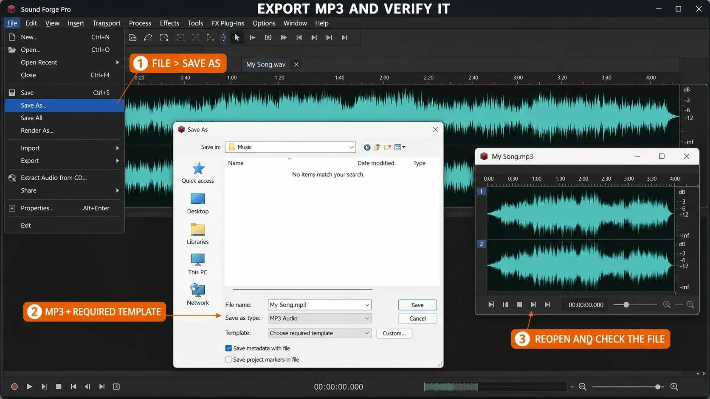This screenshot has height=399, width=710.
Task: Expand the Export submenu
Action: 64,161
